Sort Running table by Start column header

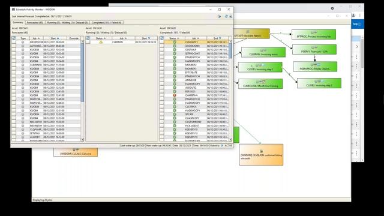click(146, 38)
